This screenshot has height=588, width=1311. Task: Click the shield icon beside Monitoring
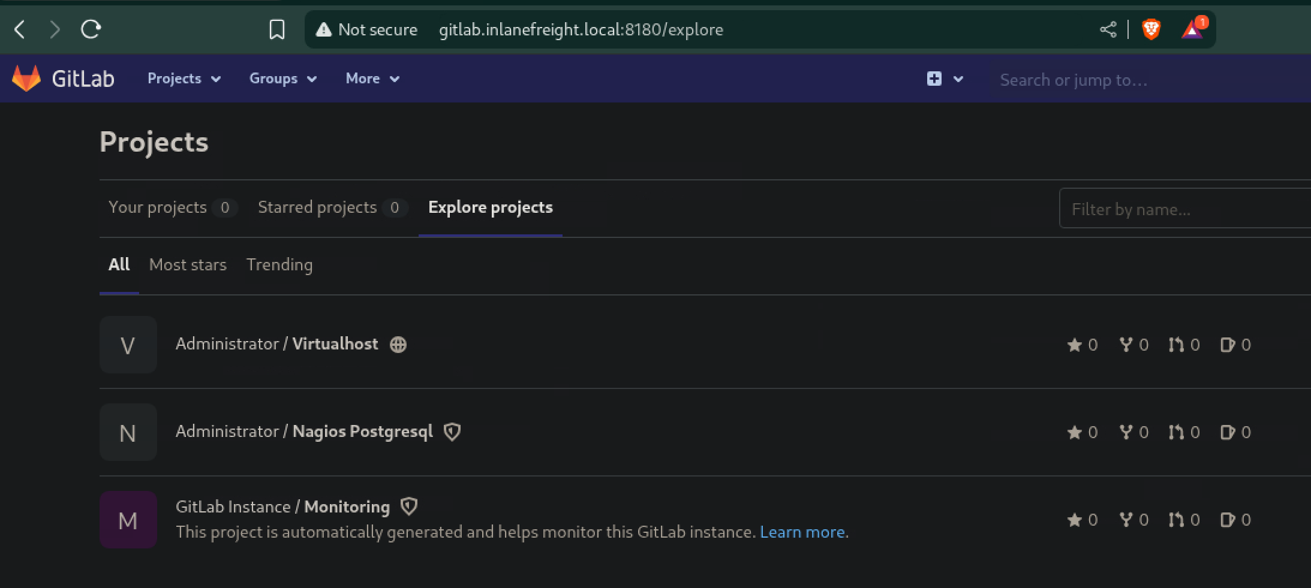pos(409,506)
